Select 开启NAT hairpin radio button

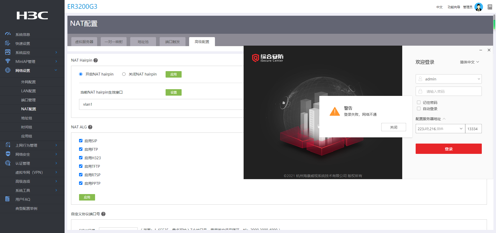point(81,74)
